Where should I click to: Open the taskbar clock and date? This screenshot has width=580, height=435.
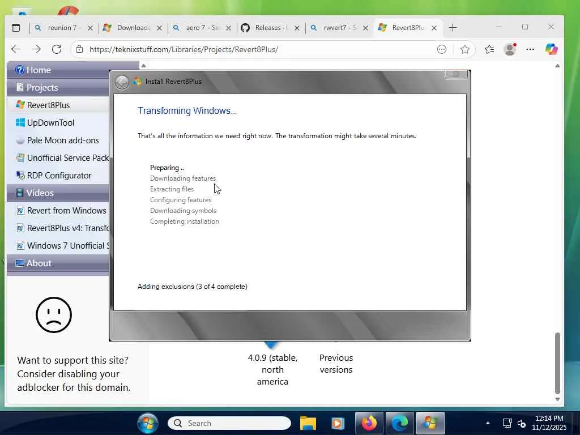click(x=549, y=423)
